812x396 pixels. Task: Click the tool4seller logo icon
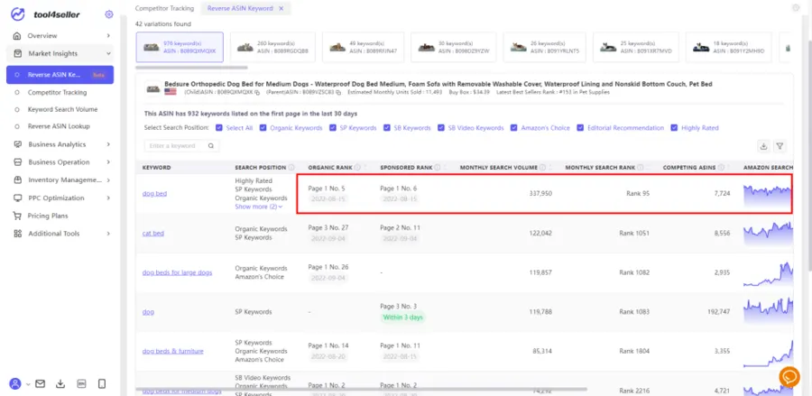[18, 14]
